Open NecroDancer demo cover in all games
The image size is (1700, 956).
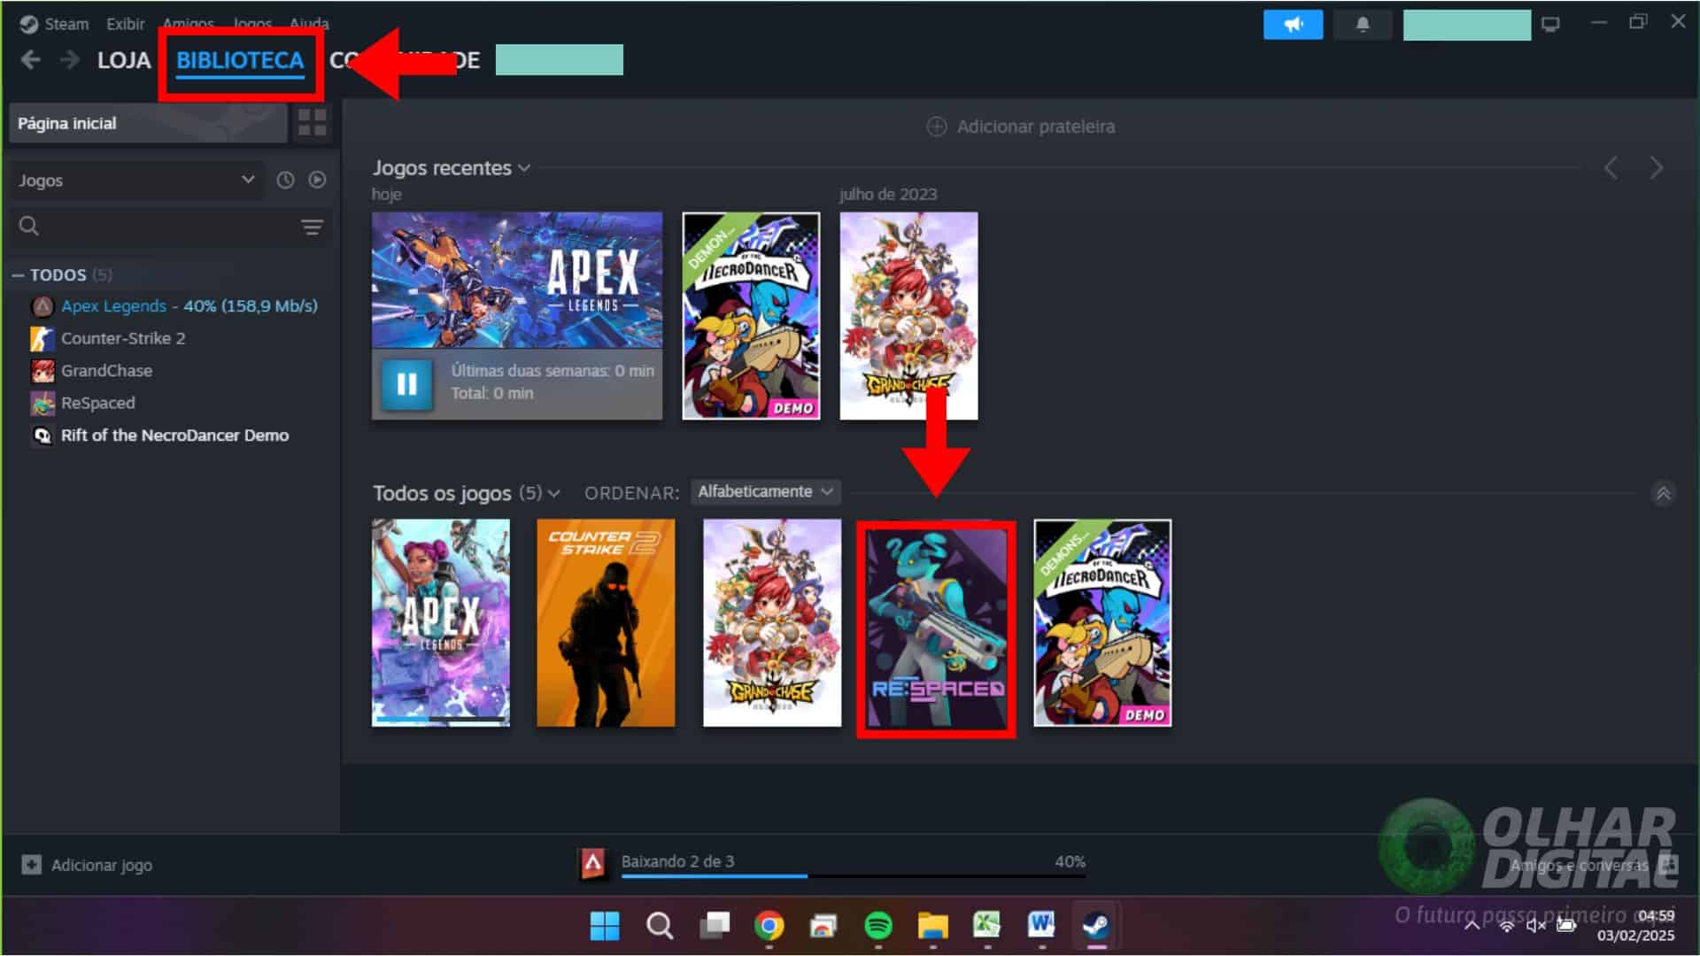1102,622
